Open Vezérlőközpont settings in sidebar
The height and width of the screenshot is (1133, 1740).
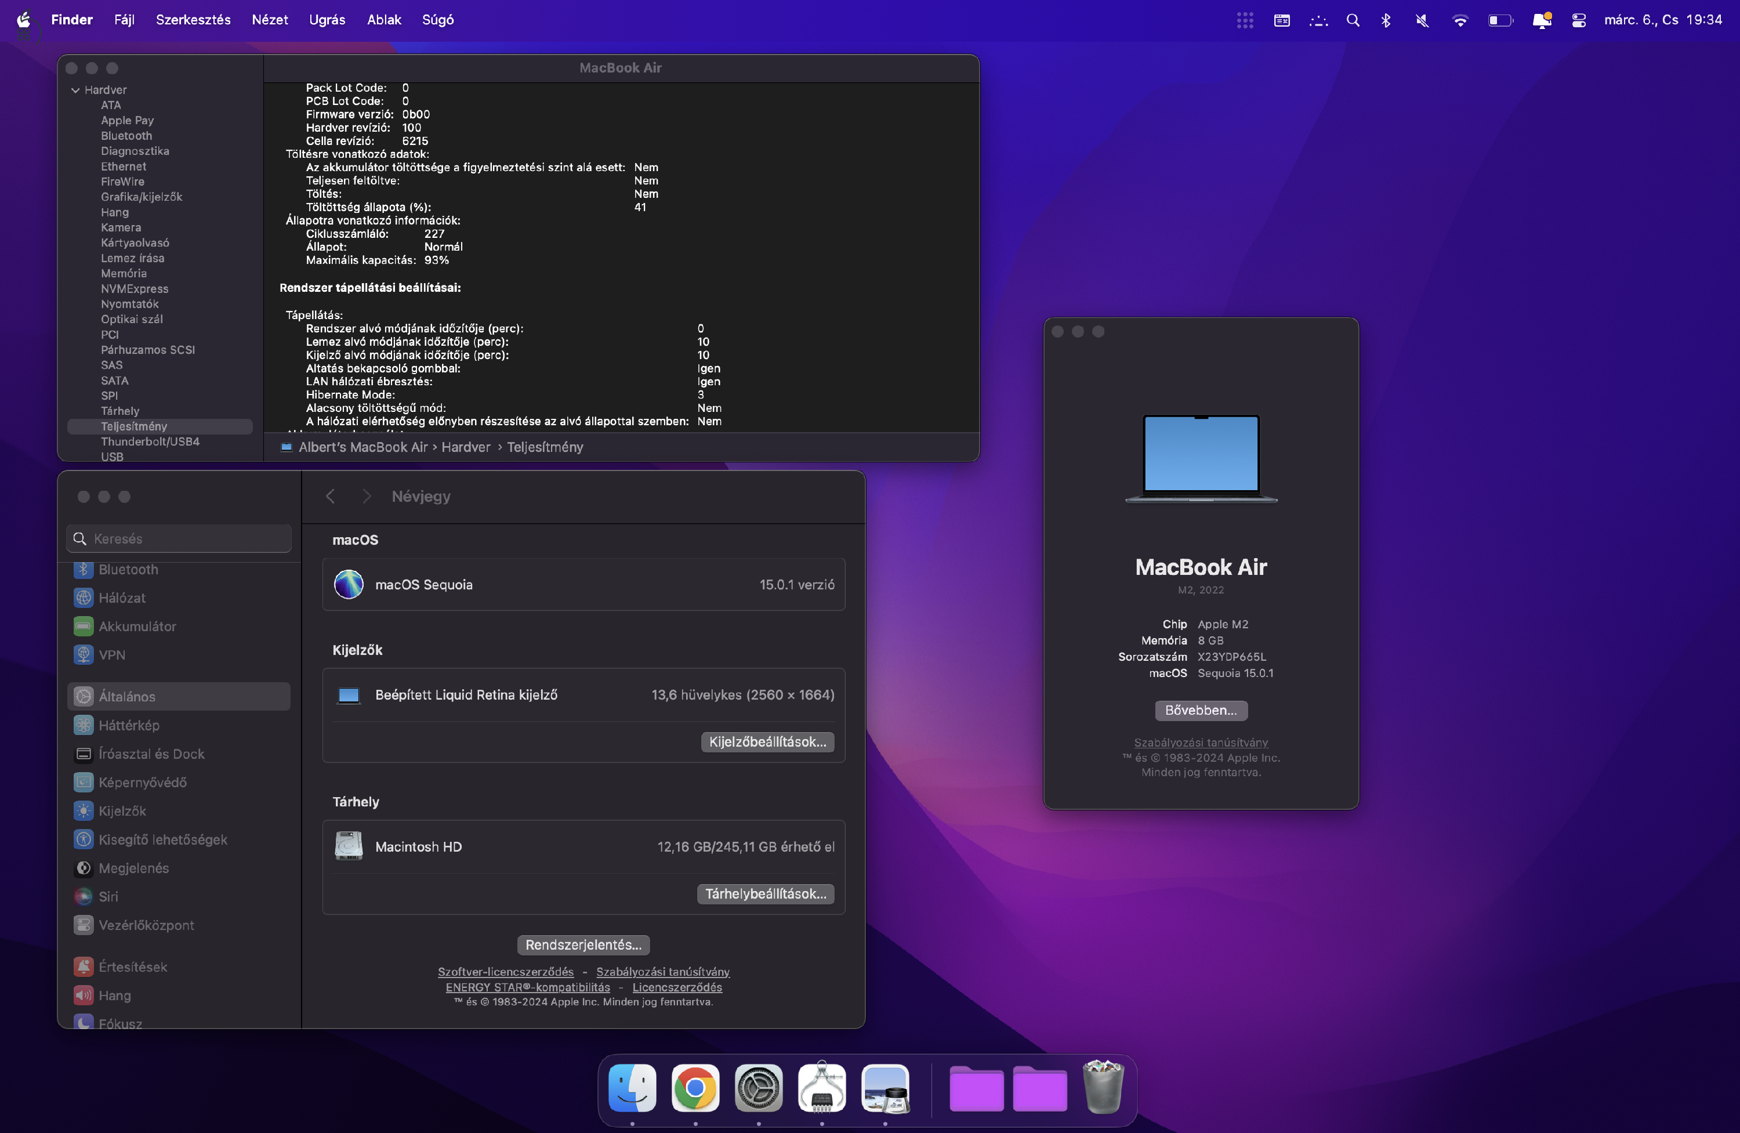pos(179,925)
